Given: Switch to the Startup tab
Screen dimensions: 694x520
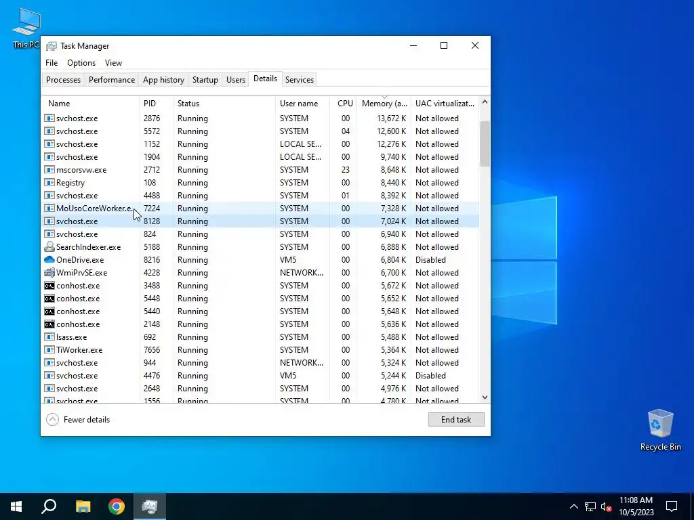Looking at the screenshot, I should 205,80.
